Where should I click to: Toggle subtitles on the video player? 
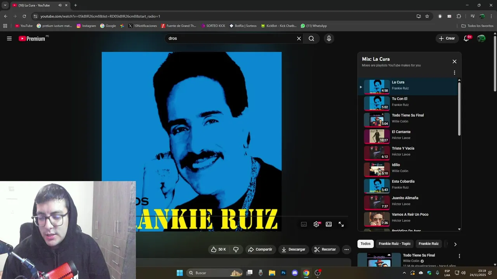coord(304,224)
